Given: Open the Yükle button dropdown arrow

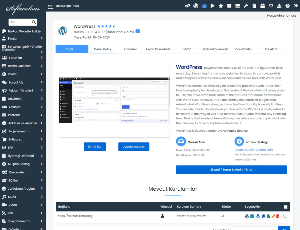Looking at the screenshot, I should [86, 49].
